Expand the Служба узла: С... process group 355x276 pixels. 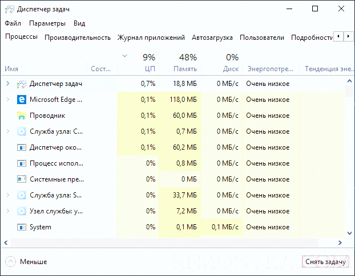pos(7,131)
